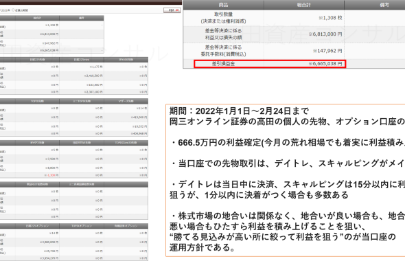405x261 pixels.
Task: Click the ※103,400 円 cell under 日経225mini
Action: click(94, 84)
